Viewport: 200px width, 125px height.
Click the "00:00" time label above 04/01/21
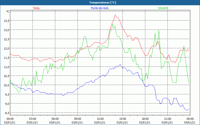pos(190,119)
